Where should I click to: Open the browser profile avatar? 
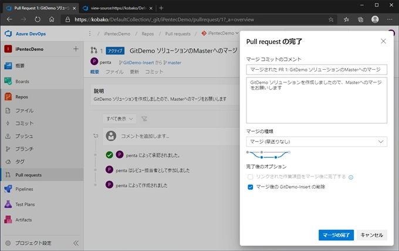click(375, 19)
